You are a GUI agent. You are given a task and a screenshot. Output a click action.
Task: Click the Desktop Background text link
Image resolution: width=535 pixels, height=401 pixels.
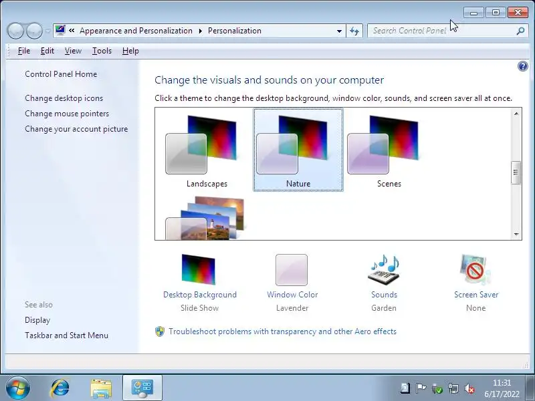pos(200,295)
